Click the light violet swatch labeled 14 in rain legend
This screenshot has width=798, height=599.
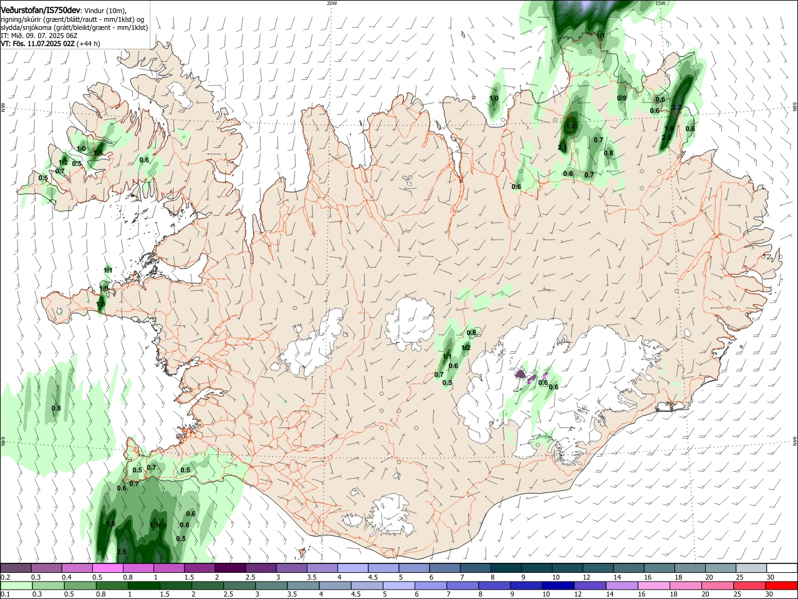click(622, 585)
